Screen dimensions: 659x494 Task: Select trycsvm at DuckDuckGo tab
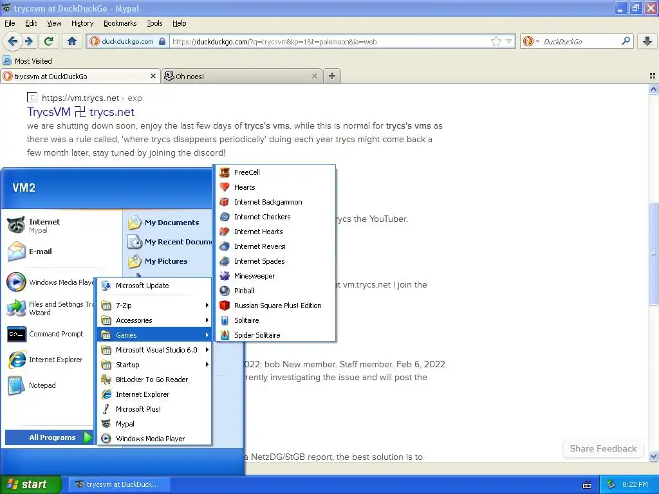[80, 76]
